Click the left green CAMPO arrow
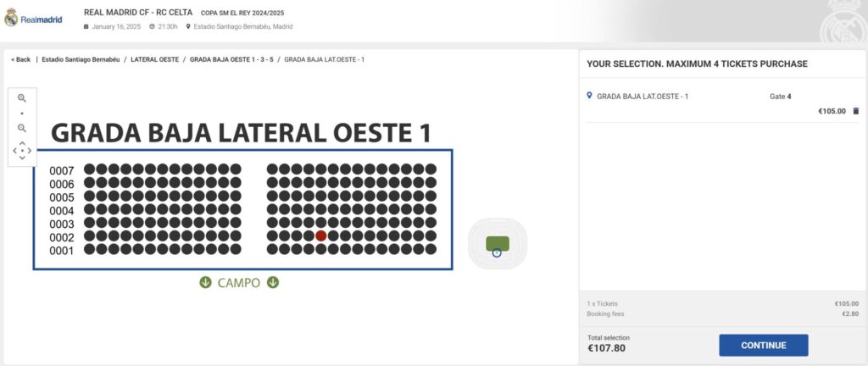The image size is (868, 366). coord(205,282)
